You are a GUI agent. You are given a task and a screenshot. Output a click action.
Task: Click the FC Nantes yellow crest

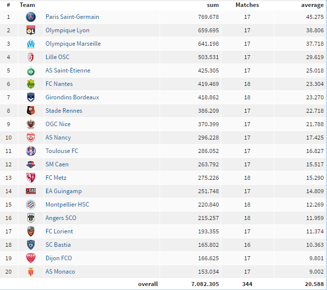click(31, 84)
